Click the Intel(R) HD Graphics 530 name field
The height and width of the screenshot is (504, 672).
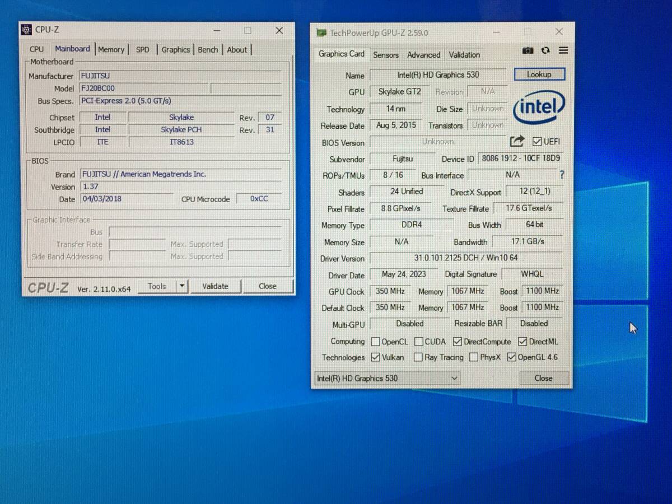(438, 74)
